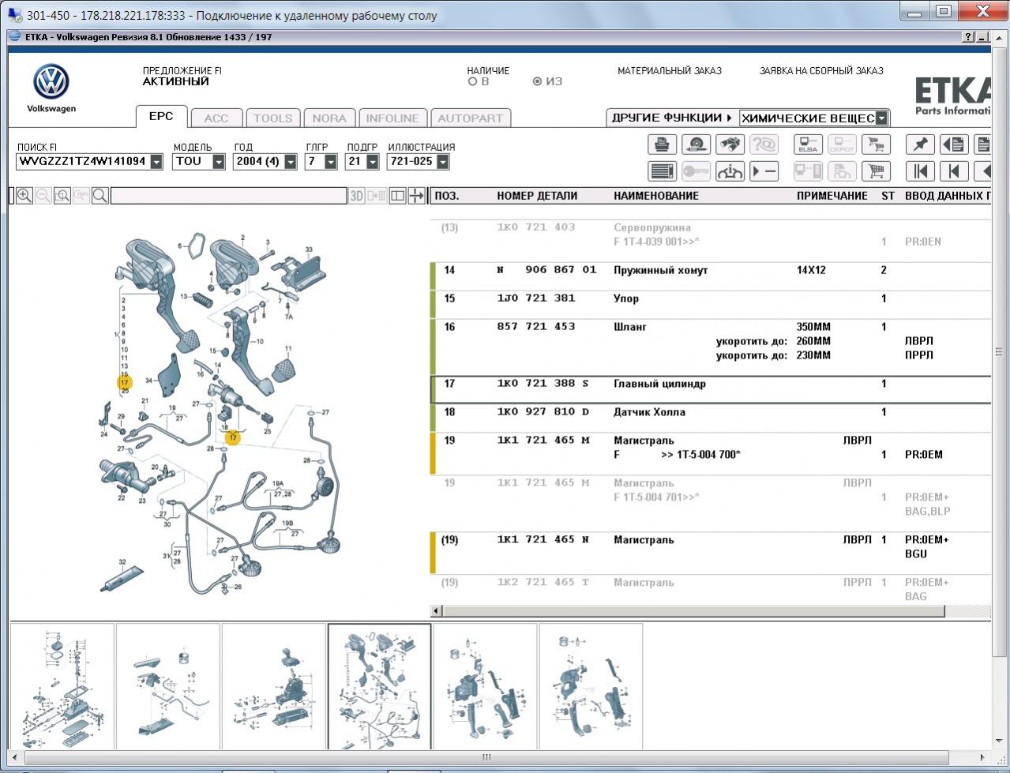
Task: Select the sixth pedal assembly thumbnail
Action: pyautogui.click(x=591, y=686)
